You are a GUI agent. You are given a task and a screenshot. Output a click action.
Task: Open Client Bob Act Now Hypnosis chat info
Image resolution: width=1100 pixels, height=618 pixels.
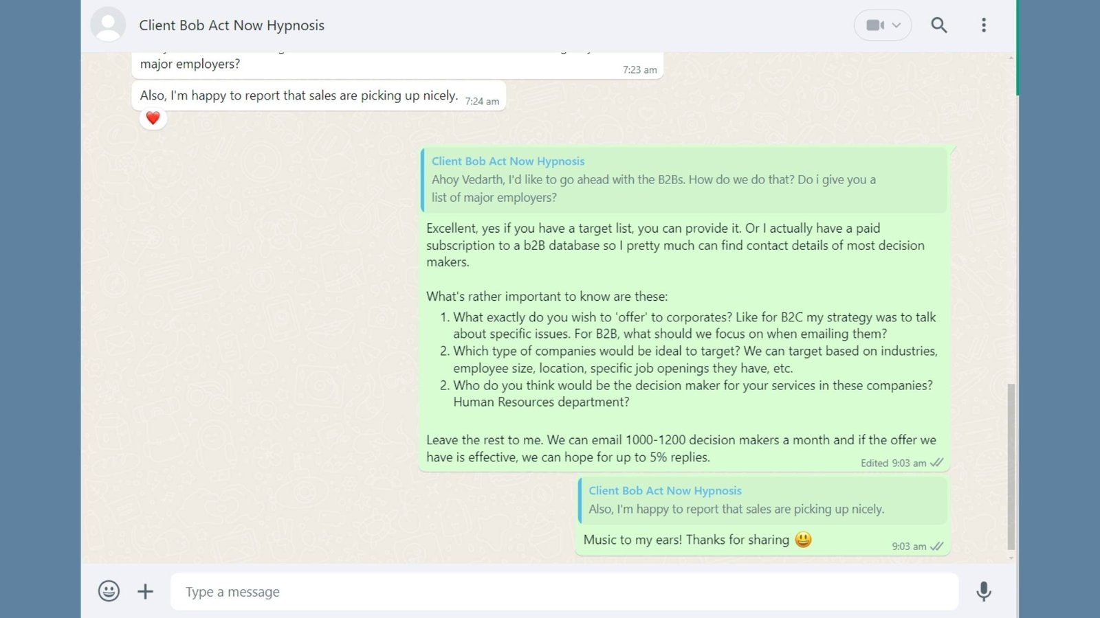point(232,25)
